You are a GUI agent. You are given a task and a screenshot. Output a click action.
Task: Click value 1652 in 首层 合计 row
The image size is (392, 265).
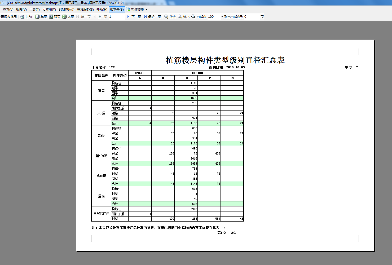[194, 98]
